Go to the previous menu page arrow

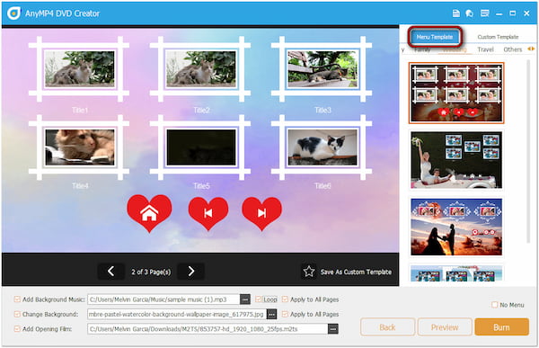tap(110, 272)
